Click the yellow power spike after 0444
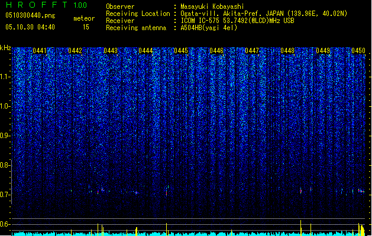This screenshot has width=372, height=236. coord(167,229)
